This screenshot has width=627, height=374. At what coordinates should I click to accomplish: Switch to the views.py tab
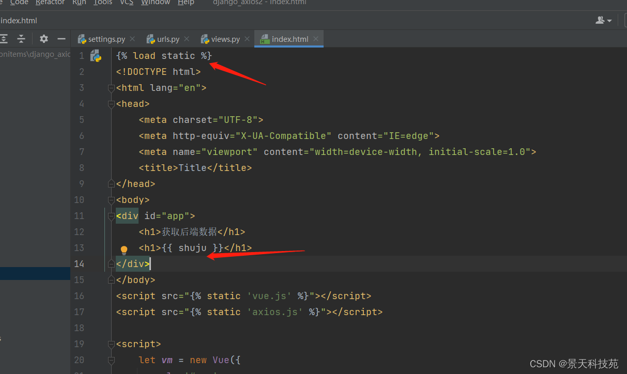pyautogui.click(x=225, y=39)
